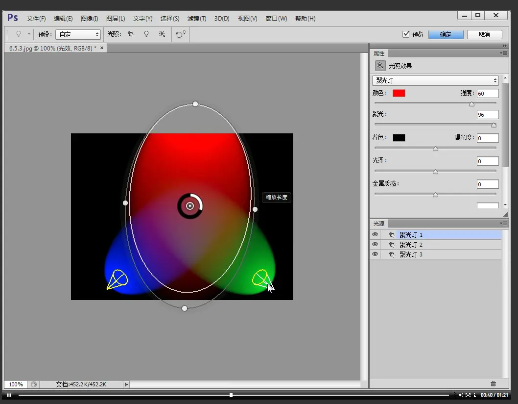The image size is (518, 404).
Task: Click the blue spotlight cone icon on canvas
Action: pyautogui.click(x=117, y=279)
